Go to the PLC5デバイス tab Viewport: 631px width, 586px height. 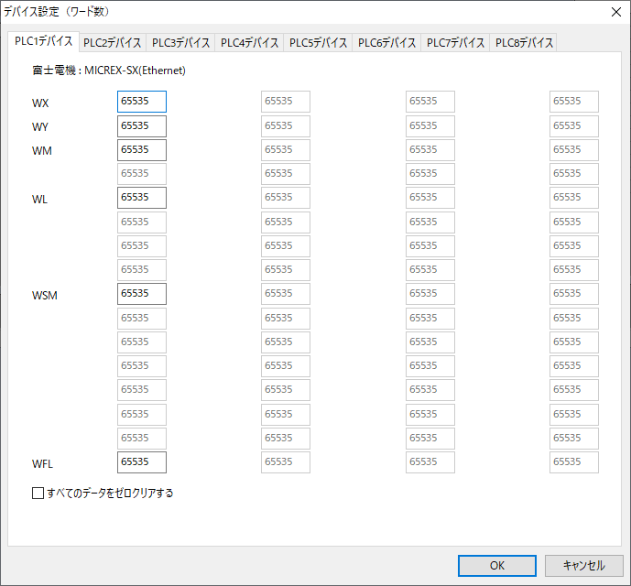[x=318, y=43]
